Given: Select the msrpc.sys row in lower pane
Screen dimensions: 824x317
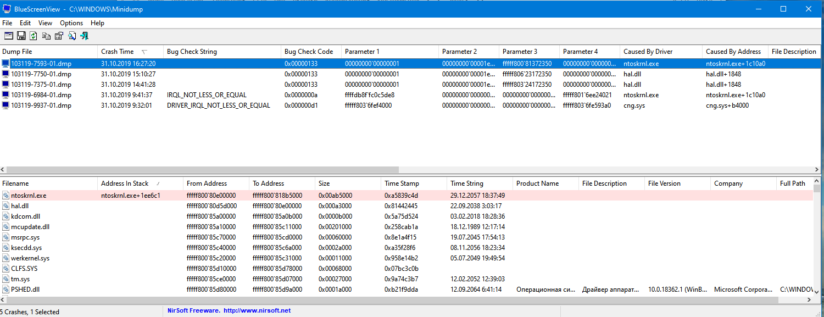Looking at the screenshot, I should (x=25, y=237).
